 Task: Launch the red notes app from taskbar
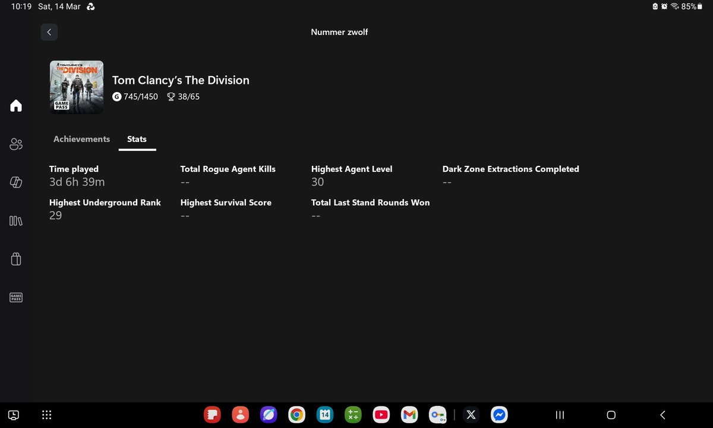(x=212, y=415)
